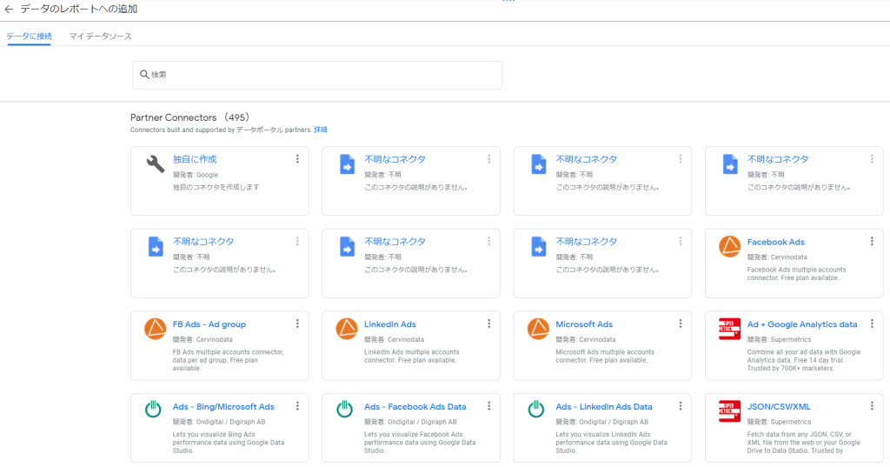Viewport: 890px width, 467px height.
Task: Open three-dot menu on Ads - Bing/Microsoft Ads
Action: pos(297,406)
